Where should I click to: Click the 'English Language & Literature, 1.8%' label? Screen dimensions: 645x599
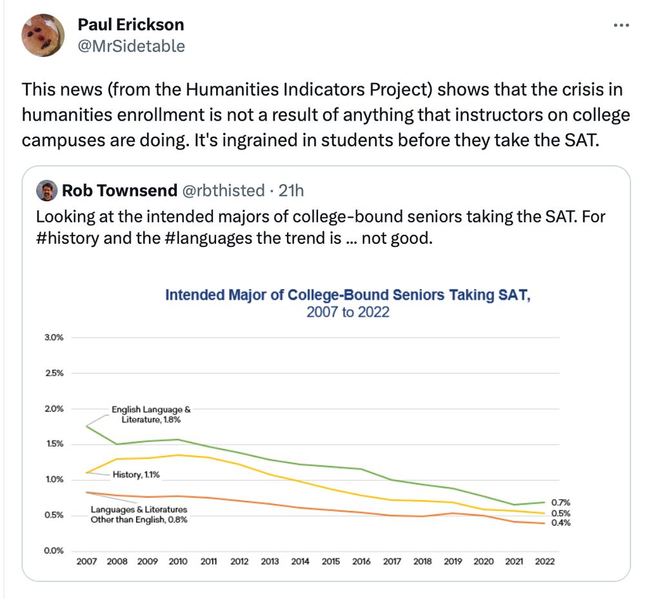(x=151, y=414)
